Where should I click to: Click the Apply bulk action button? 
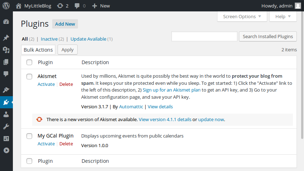68,50
